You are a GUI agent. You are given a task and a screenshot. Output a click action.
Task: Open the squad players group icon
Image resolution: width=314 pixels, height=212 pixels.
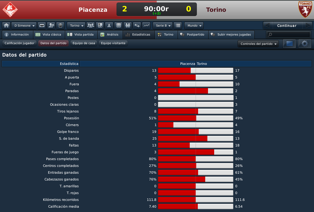pyautogui.click(x=91, y=25)
